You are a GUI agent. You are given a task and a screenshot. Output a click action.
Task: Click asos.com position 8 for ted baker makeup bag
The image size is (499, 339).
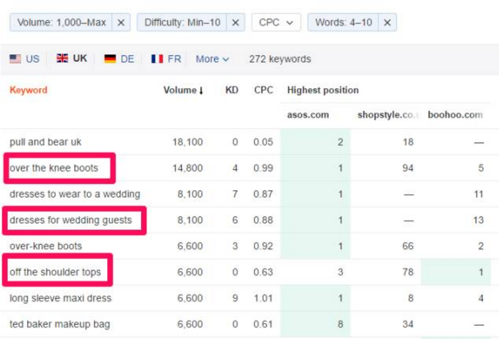click(x=340, y=324)
